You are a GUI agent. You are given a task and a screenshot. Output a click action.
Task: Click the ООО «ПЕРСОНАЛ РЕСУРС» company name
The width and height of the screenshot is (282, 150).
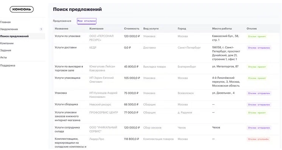coord(101,38)
